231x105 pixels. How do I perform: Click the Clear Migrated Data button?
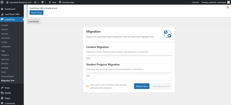161,86
